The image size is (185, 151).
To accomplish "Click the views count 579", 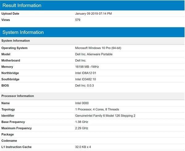I will point(78,20).
